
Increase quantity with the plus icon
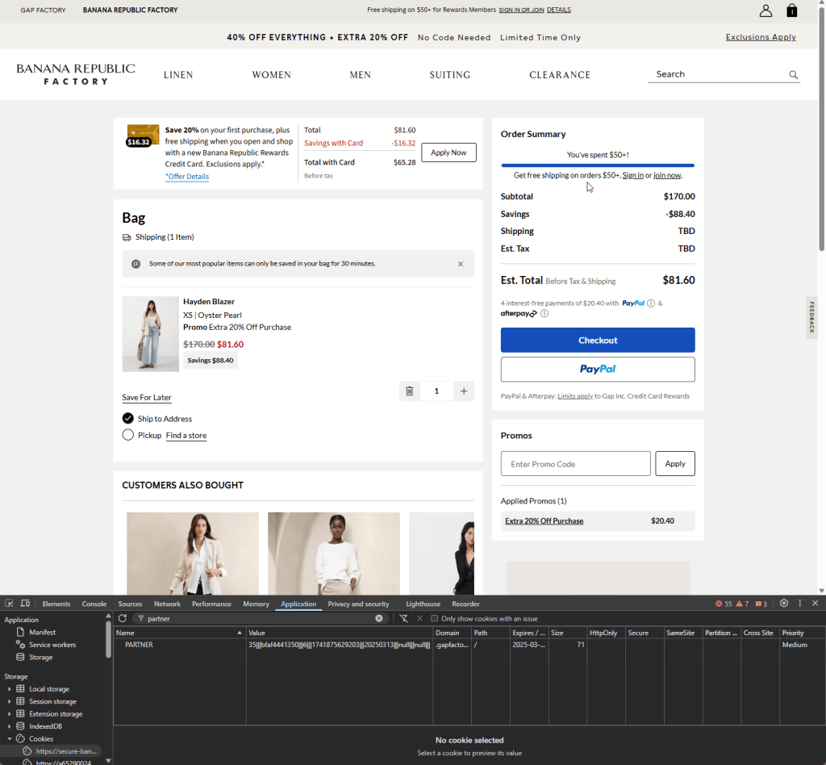[464, 391]
